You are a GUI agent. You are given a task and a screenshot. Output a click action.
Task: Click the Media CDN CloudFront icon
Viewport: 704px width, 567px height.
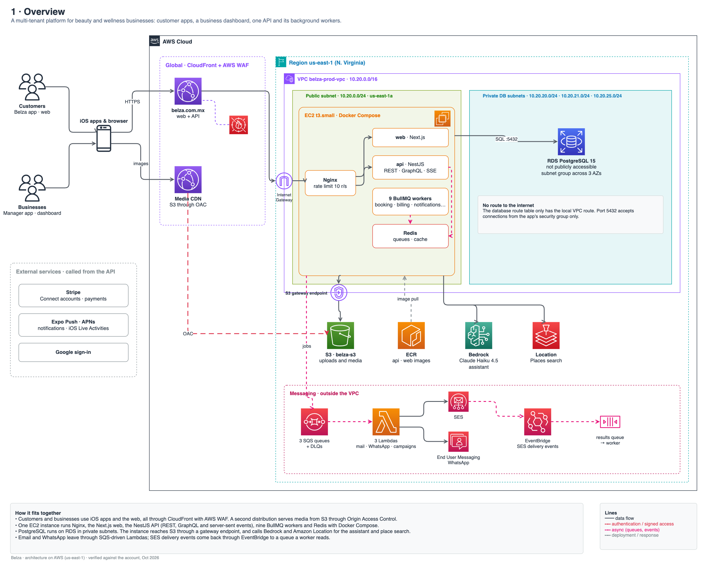188,180
